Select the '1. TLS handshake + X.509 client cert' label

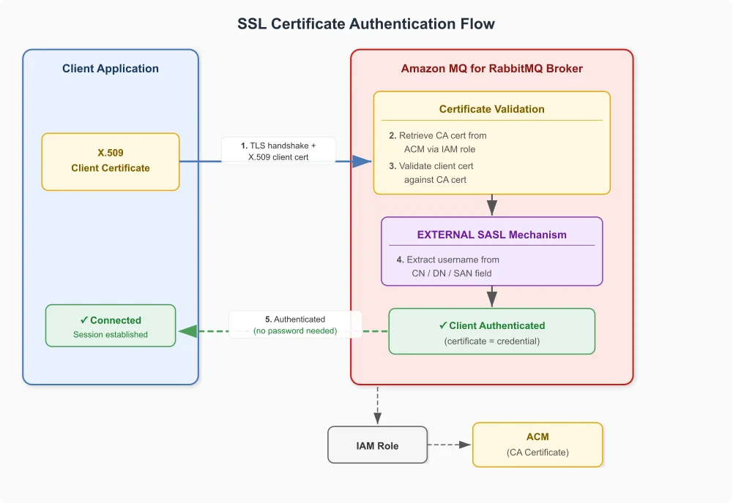278,151
